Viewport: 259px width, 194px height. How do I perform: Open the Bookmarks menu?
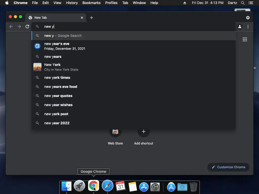tap(92, 3)
